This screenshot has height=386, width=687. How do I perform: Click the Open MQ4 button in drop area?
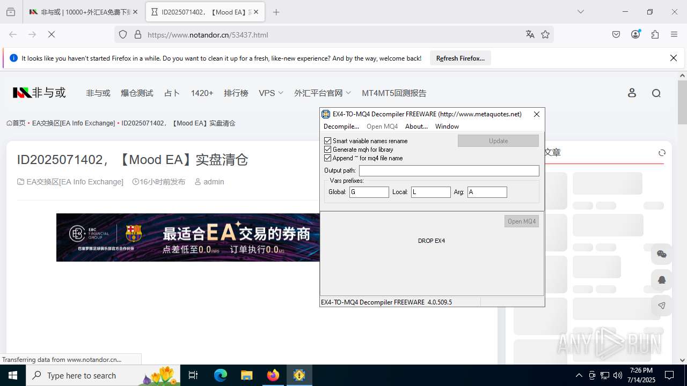(x=521, y=221)
